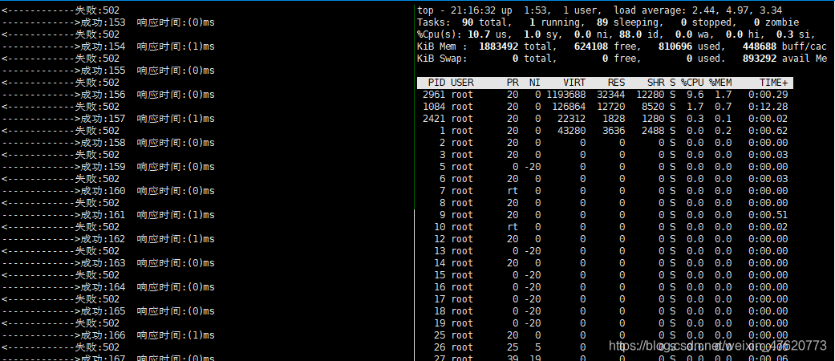Click the VIRT column header
This screenshot has width=835, height=361.
574,83
